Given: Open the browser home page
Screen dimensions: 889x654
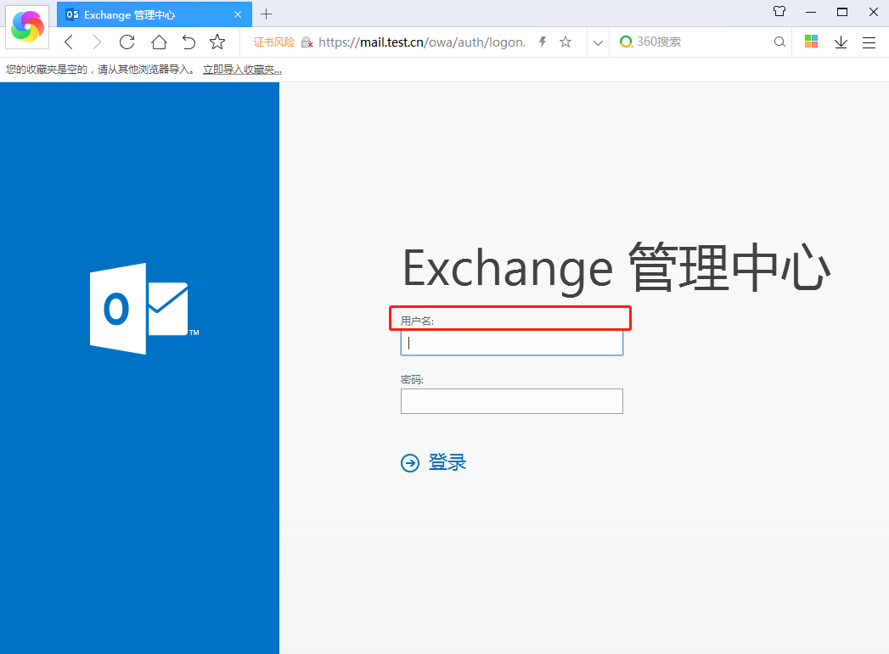Looking at the screenshot, I should click(159, 42).
